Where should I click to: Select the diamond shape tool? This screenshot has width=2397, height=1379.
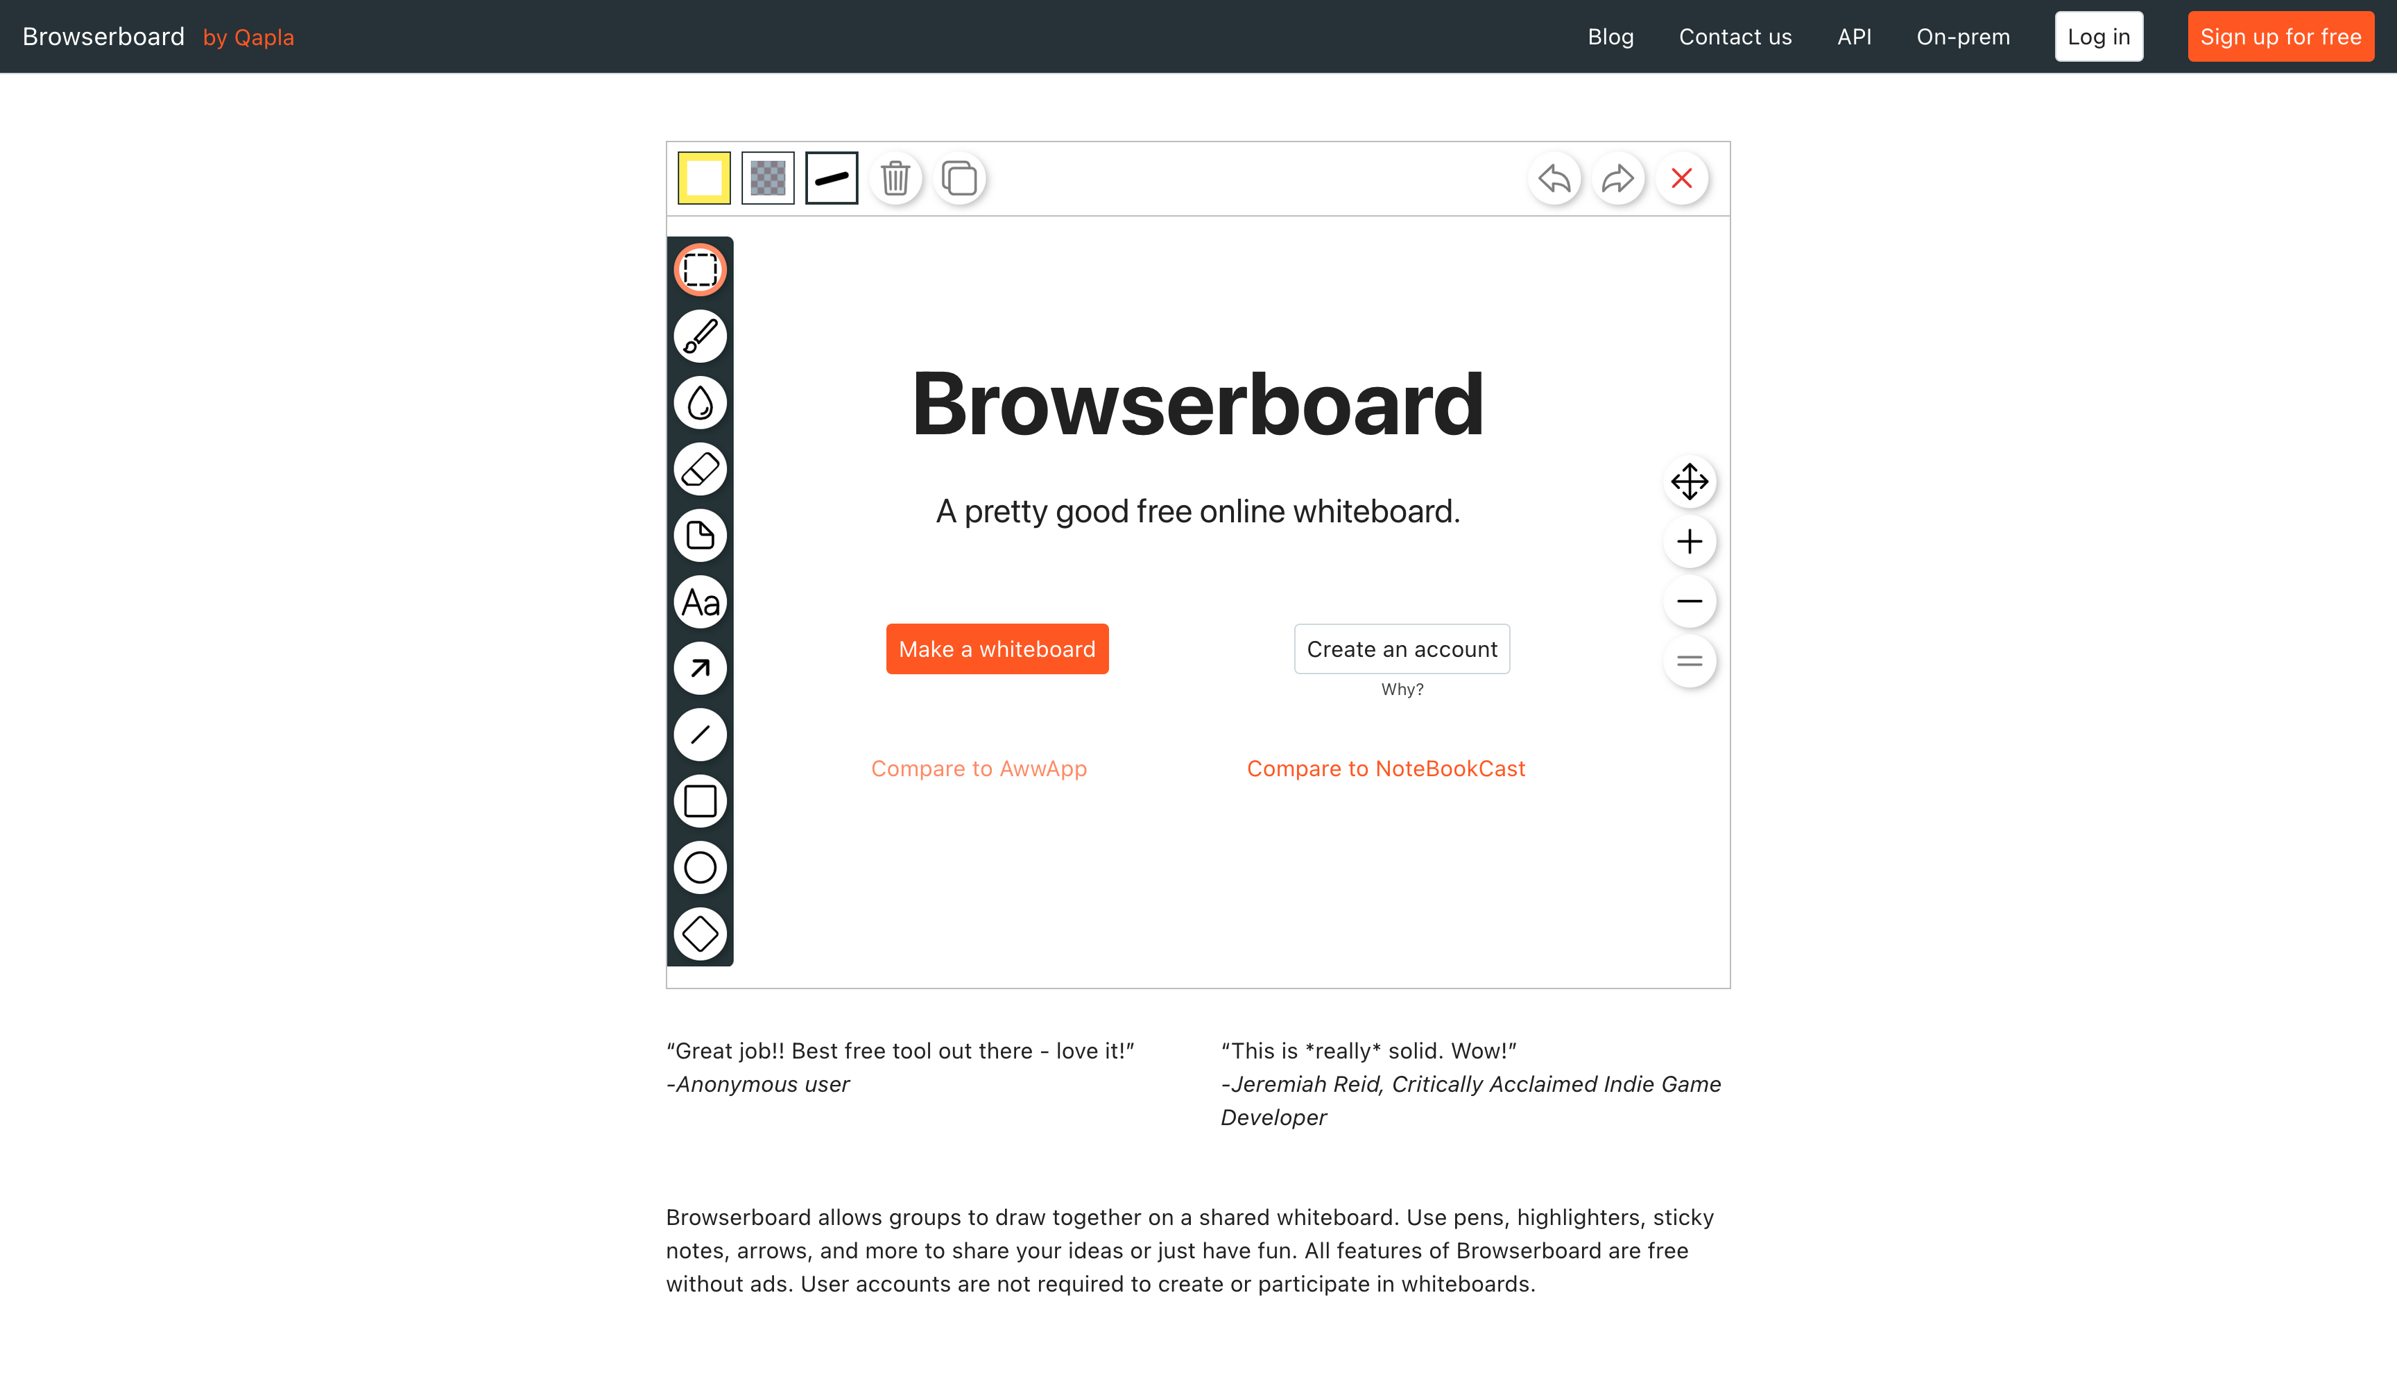[x=700, y=934]
